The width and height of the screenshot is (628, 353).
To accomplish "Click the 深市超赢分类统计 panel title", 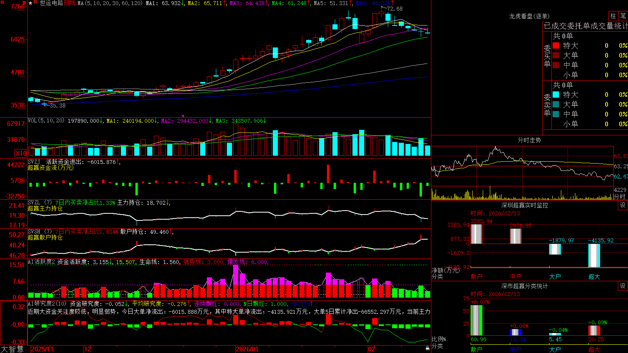I will click(x=525, y=286).
